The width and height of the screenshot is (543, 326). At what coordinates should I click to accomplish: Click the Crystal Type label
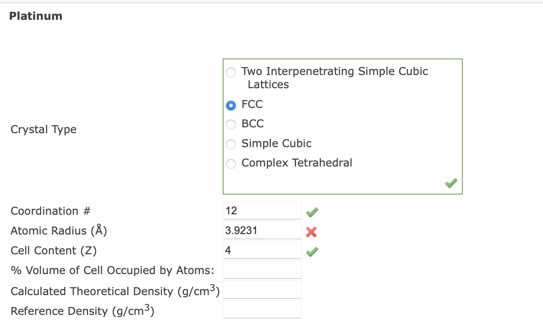pos(43,129)
